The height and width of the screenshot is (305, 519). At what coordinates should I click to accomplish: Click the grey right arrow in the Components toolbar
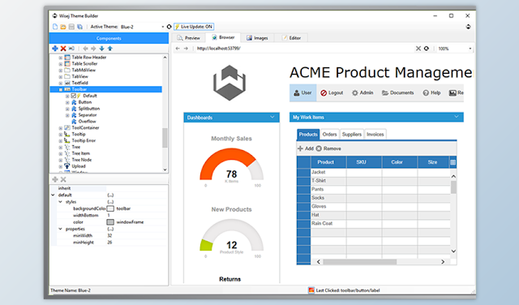(x=93, y=49)
